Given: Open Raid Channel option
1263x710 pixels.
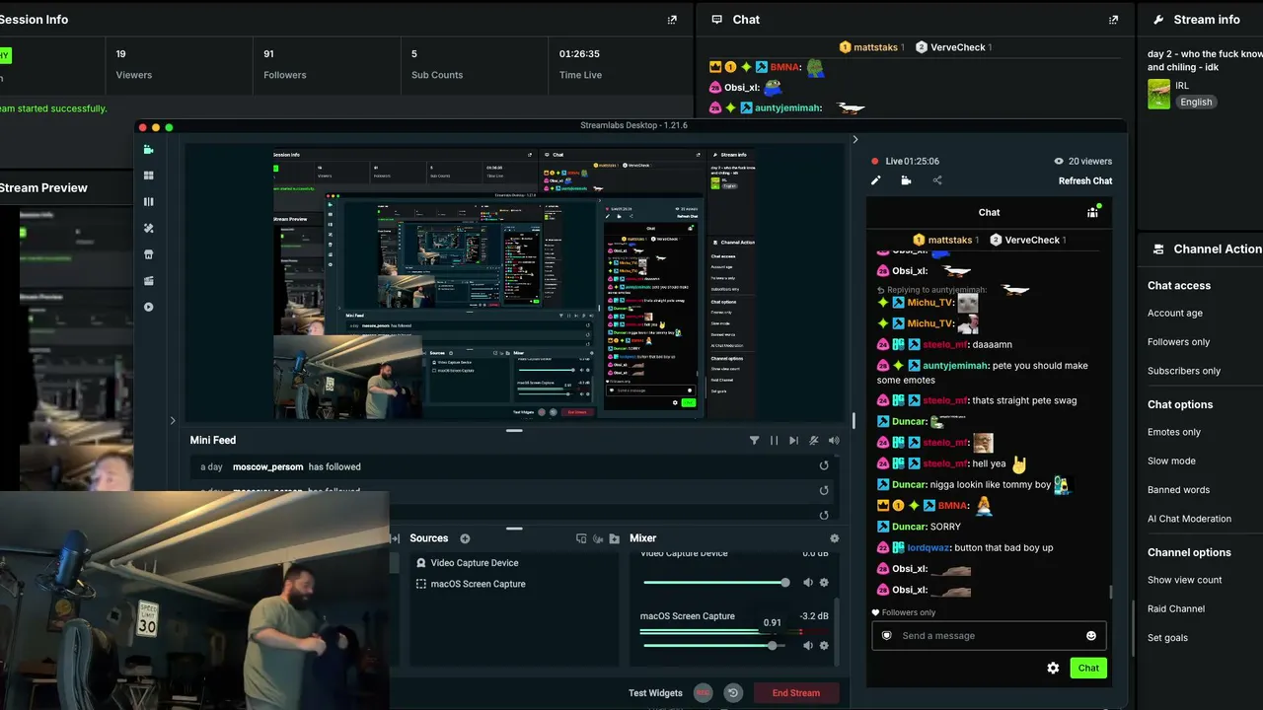Looking at the screenshot, I should [1176, 608].
